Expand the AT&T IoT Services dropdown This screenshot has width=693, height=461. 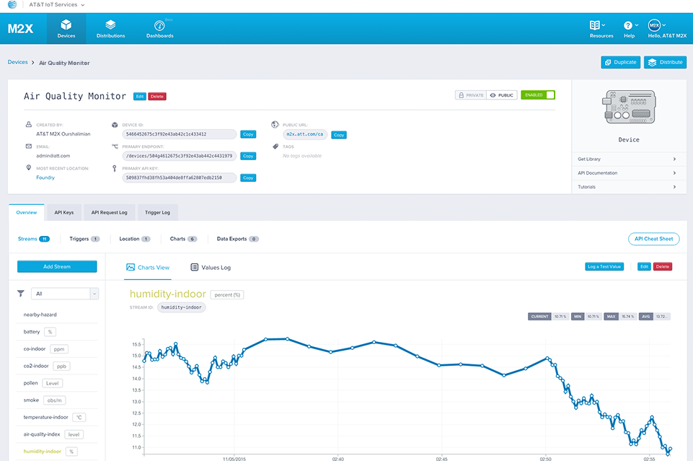point(56,4)
